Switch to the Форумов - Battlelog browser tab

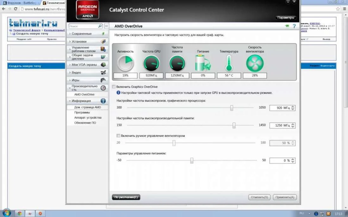coord(21,3)
